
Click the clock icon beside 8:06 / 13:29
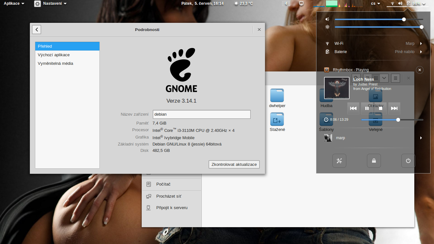pyautogui.click(x=326, y=119)
